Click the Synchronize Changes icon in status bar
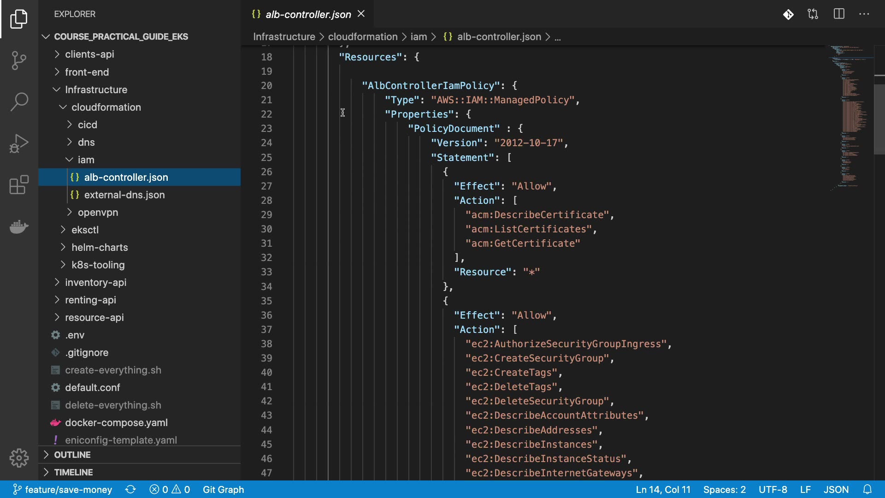This screenshot has height=498, width=885. coord(130,490)
